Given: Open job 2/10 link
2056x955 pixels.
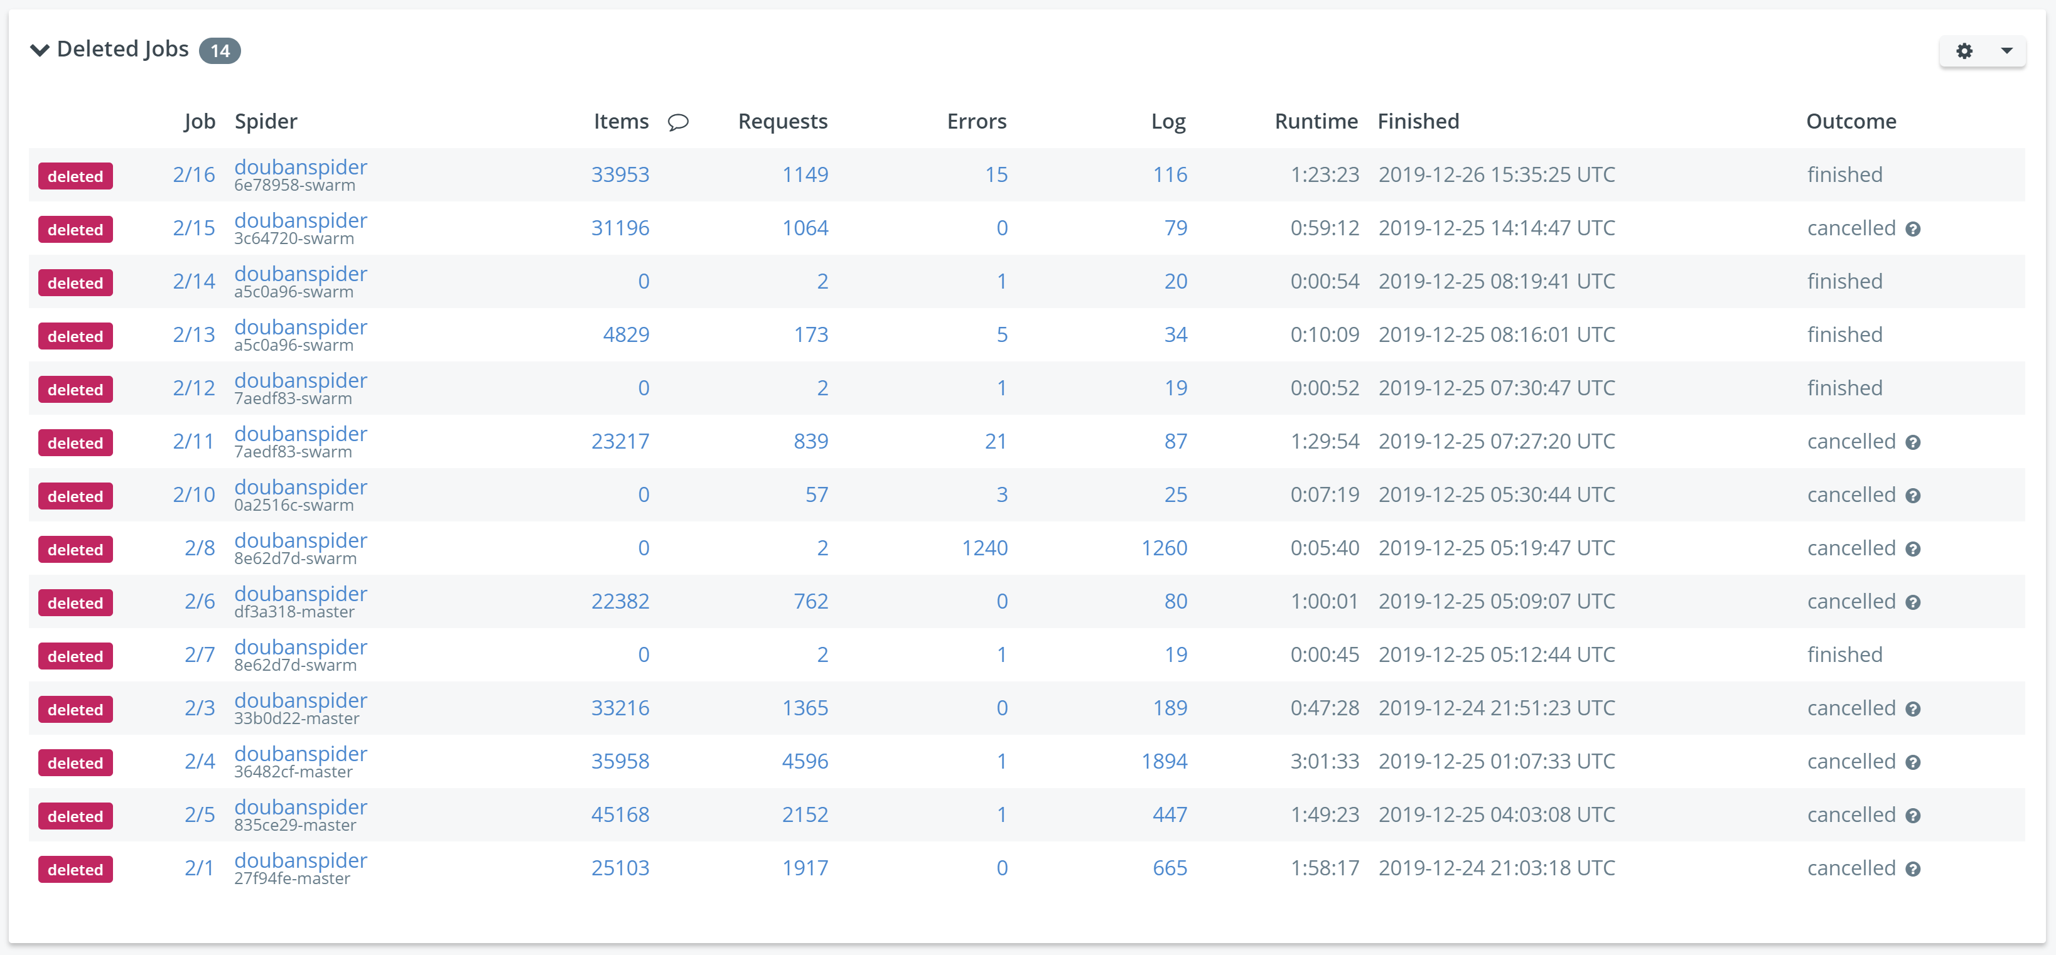Looking at the screenshot, I should [x=194, y=494].
